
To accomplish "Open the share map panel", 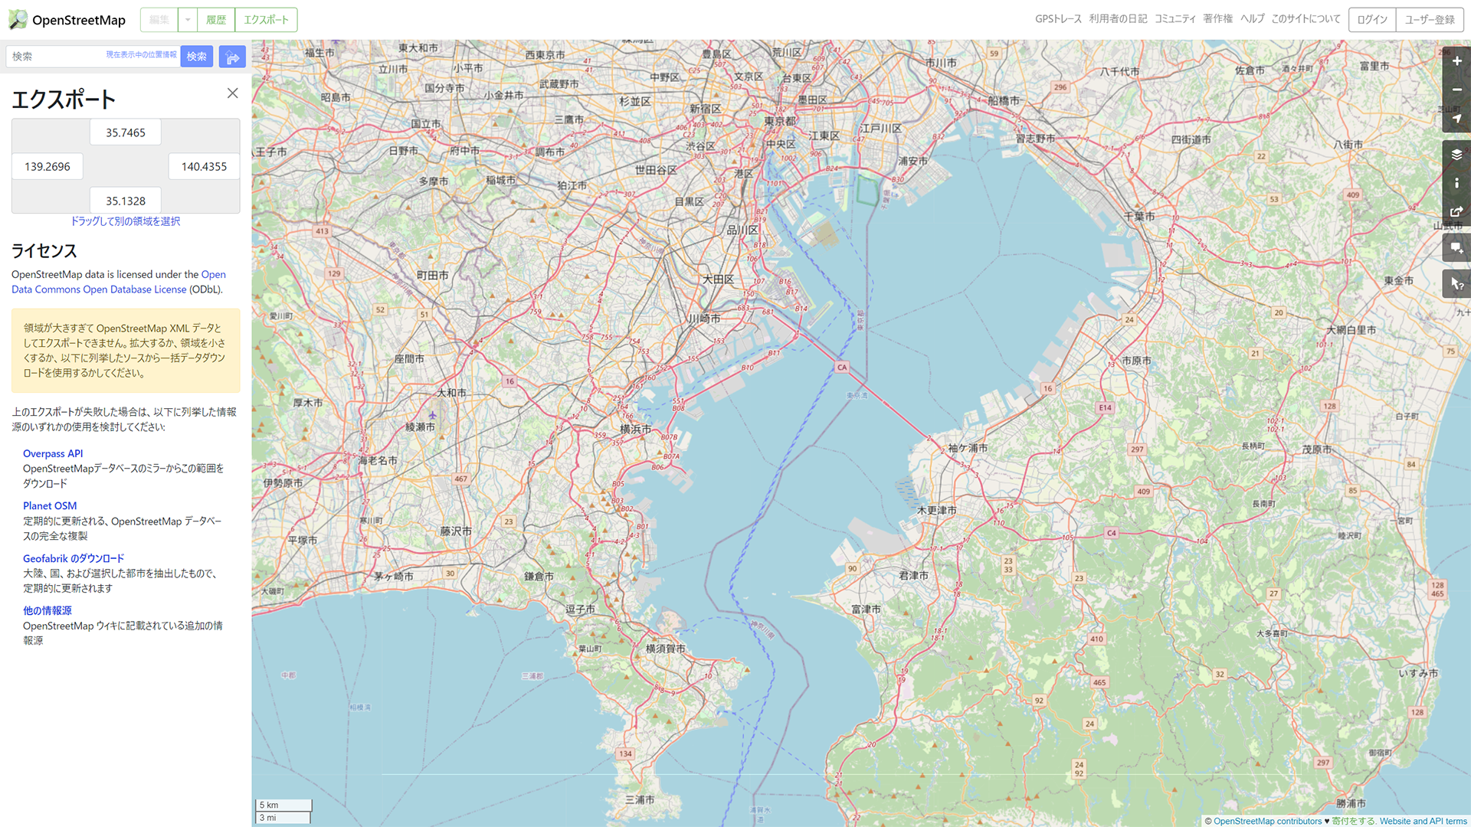I will [x=1456, y=211].
